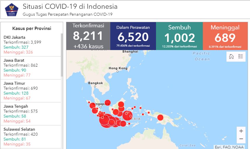Click '8.391% dari terkonfirmasi' text
Viewport: 250px width, 149px height.
click(x=225, y=47)
